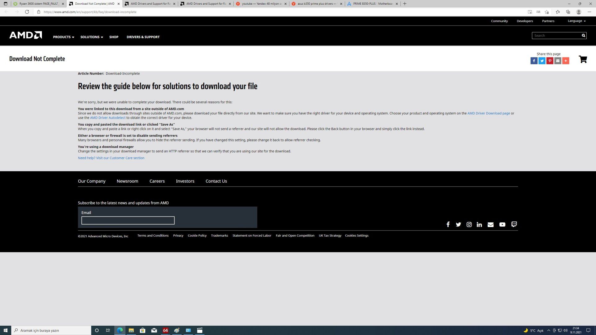Open the Cookies Settings footer link
The image size is (596, 335).
pyautogui.click(x=356, y=236)
